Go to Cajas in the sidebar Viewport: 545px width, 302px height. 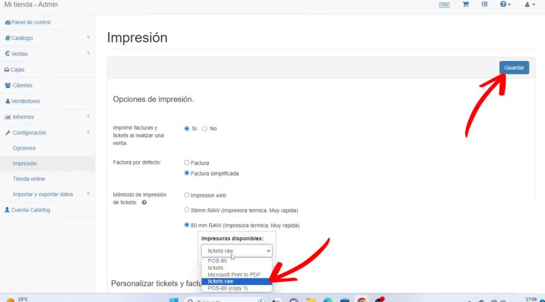tap(17, 70)
